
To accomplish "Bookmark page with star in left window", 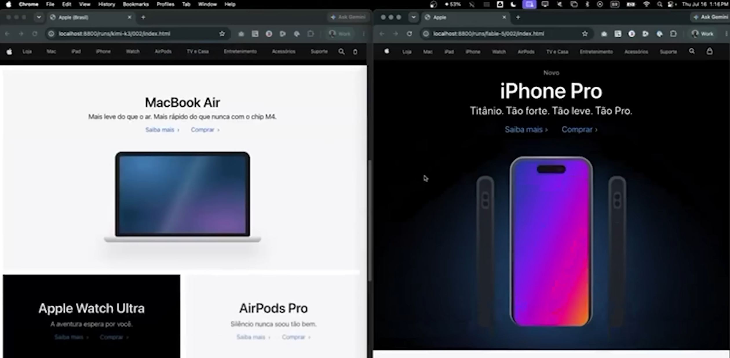I will click(222, 34).
